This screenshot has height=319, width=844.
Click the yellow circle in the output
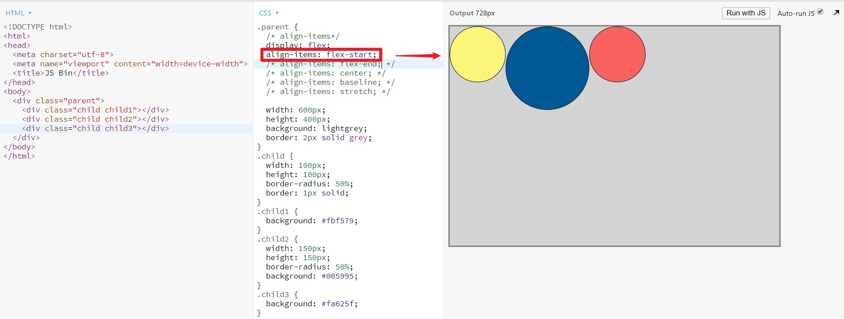pos(477,54)
